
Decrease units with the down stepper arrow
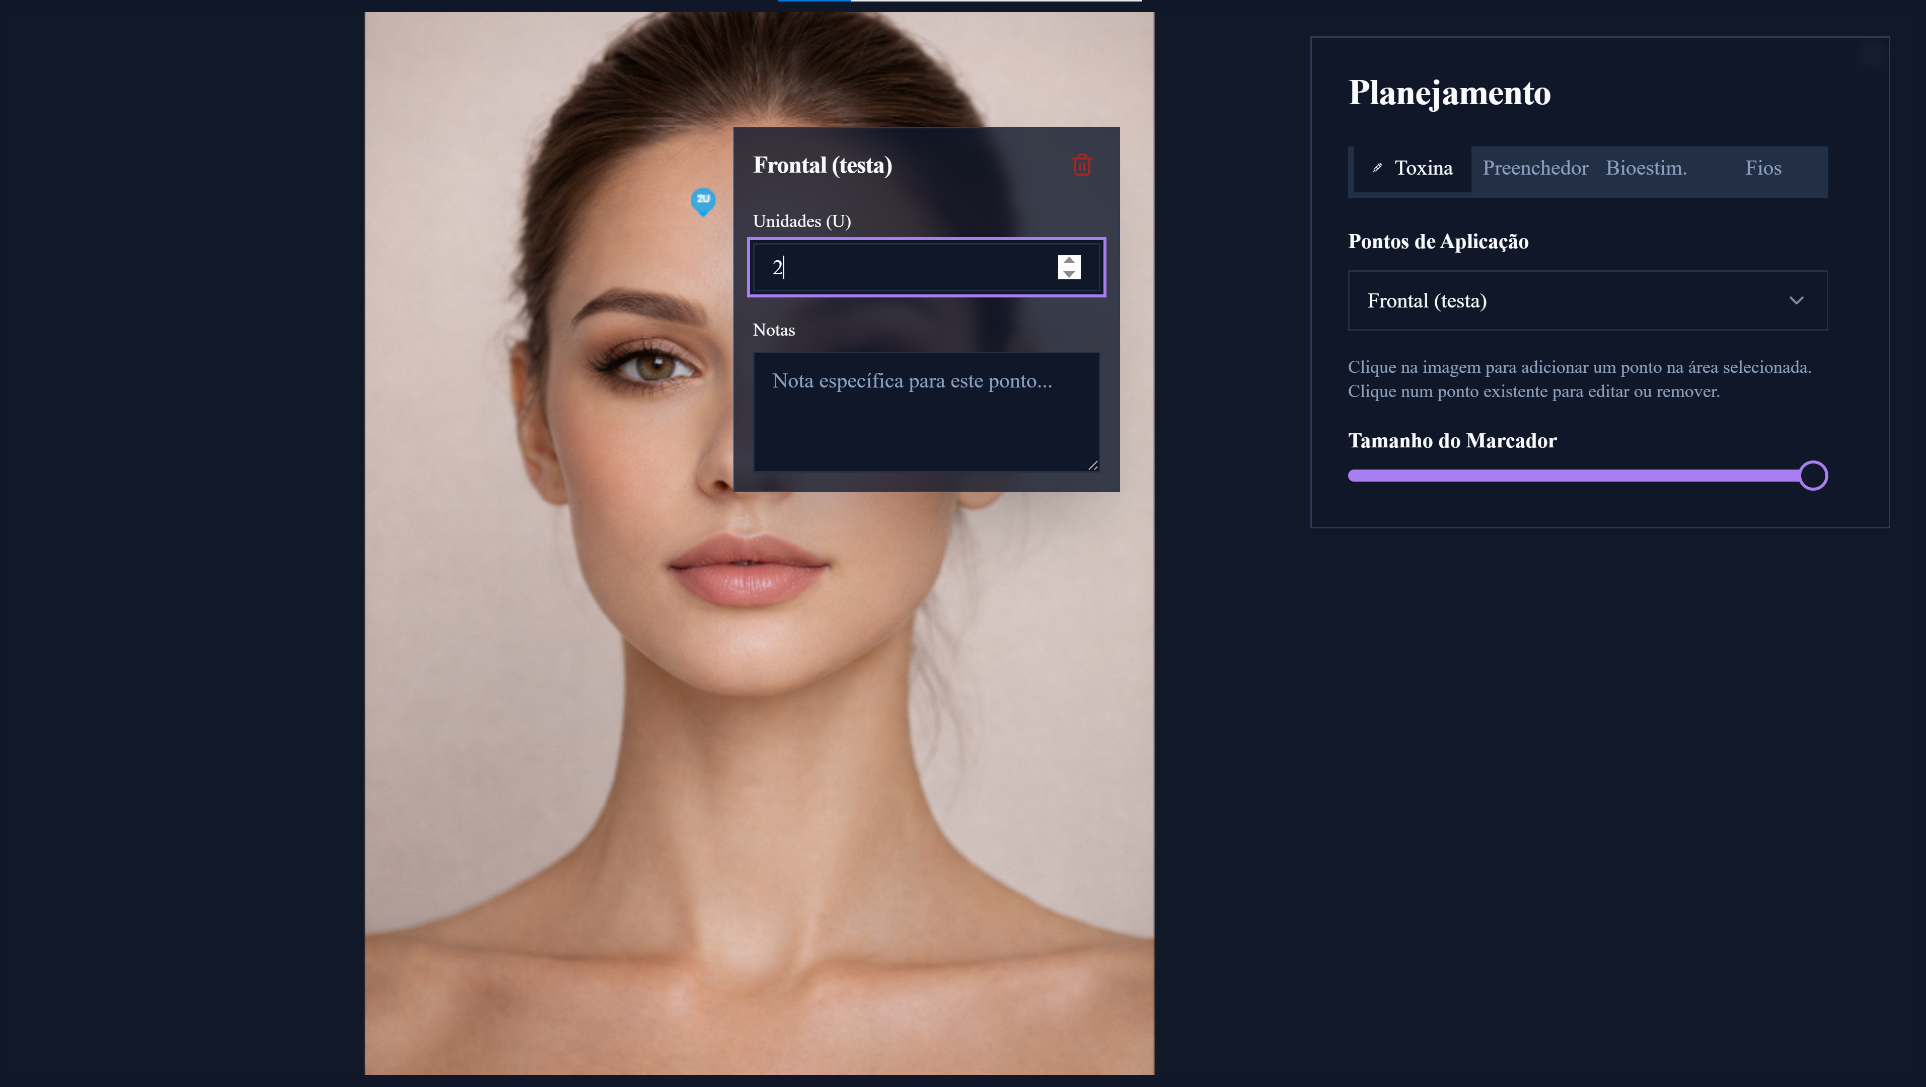tap(1069, 274)
